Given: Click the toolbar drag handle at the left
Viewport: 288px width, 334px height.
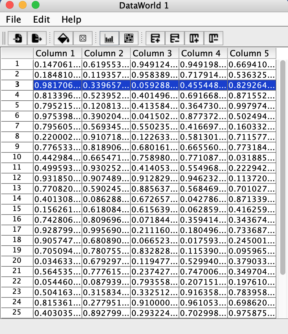Looking at the screenshot, I should pos(4,38).
